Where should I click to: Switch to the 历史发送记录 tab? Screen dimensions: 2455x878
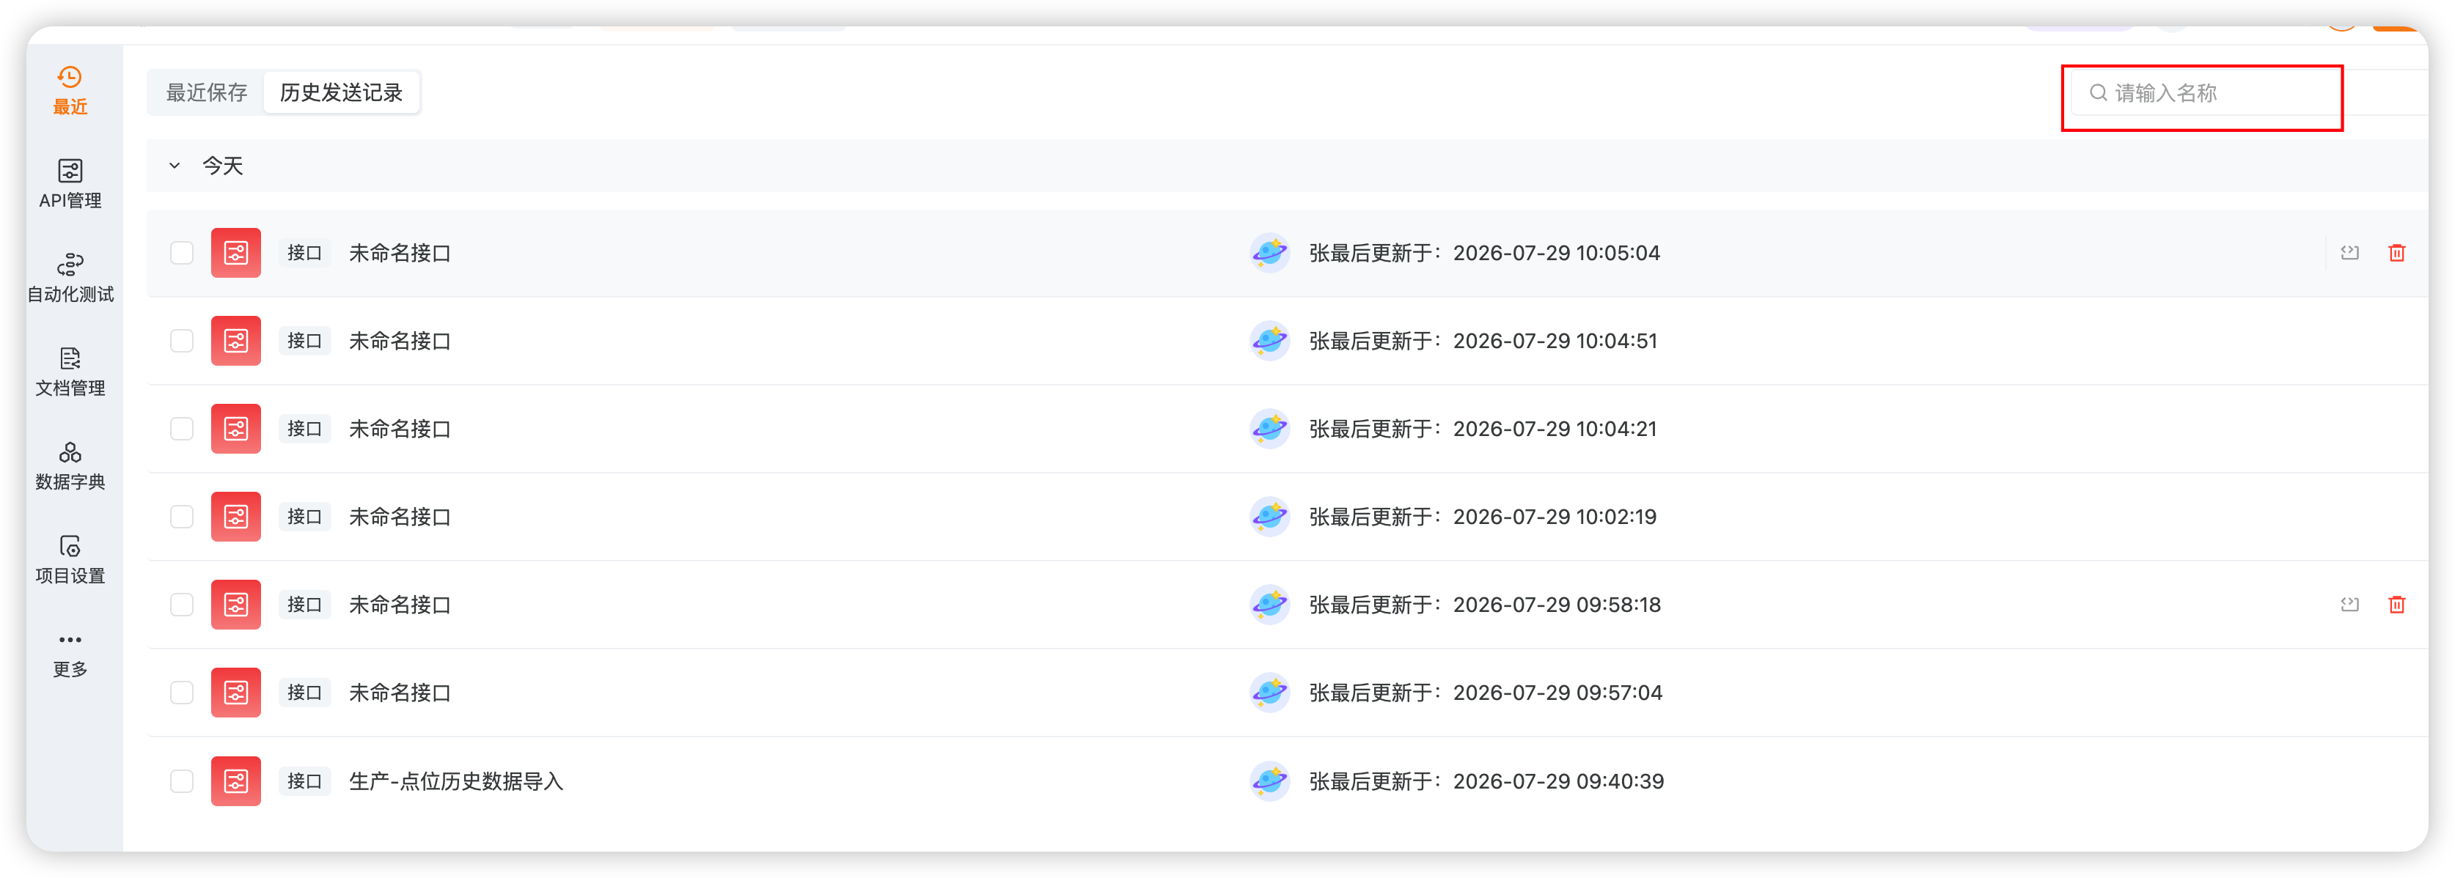point(341,92)
